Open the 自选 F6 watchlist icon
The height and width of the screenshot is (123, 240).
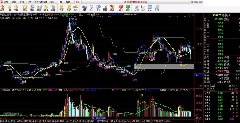(x=39, y=8)
